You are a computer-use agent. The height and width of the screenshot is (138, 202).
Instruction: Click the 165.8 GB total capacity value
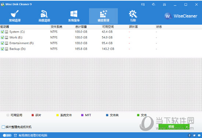tap(81, 49)
